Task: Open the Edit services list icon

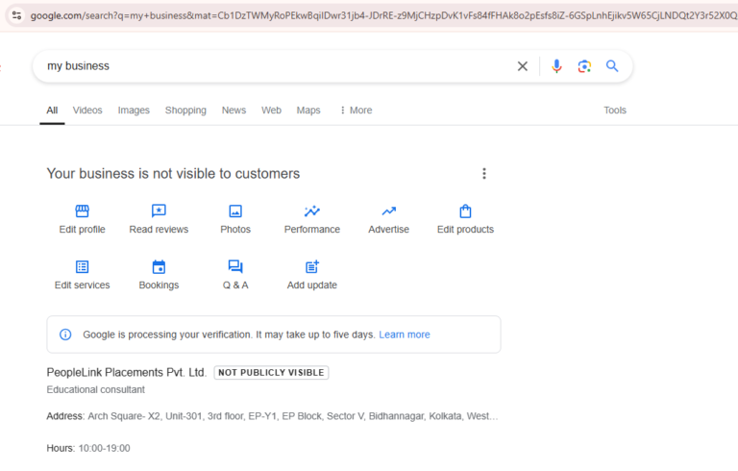Action: pos(82,267)
